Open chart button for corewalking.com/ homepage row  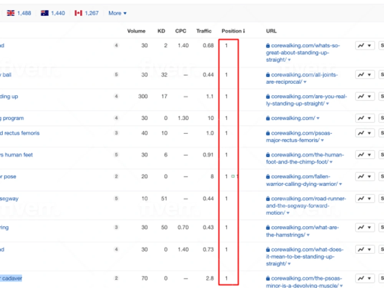(365, 118)
